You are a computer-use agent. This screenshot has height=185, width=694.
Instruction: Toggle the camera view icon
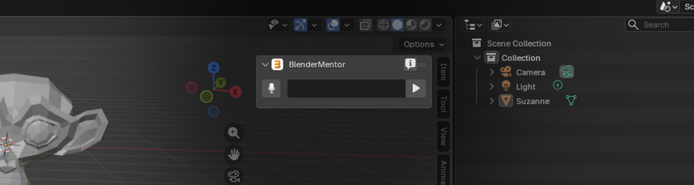pyautogui.click(x=234, y=176)
